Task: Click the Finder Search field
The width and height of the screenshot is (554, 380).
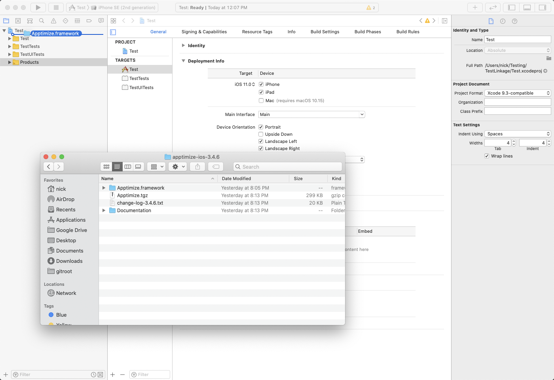Action: point(288,167)
